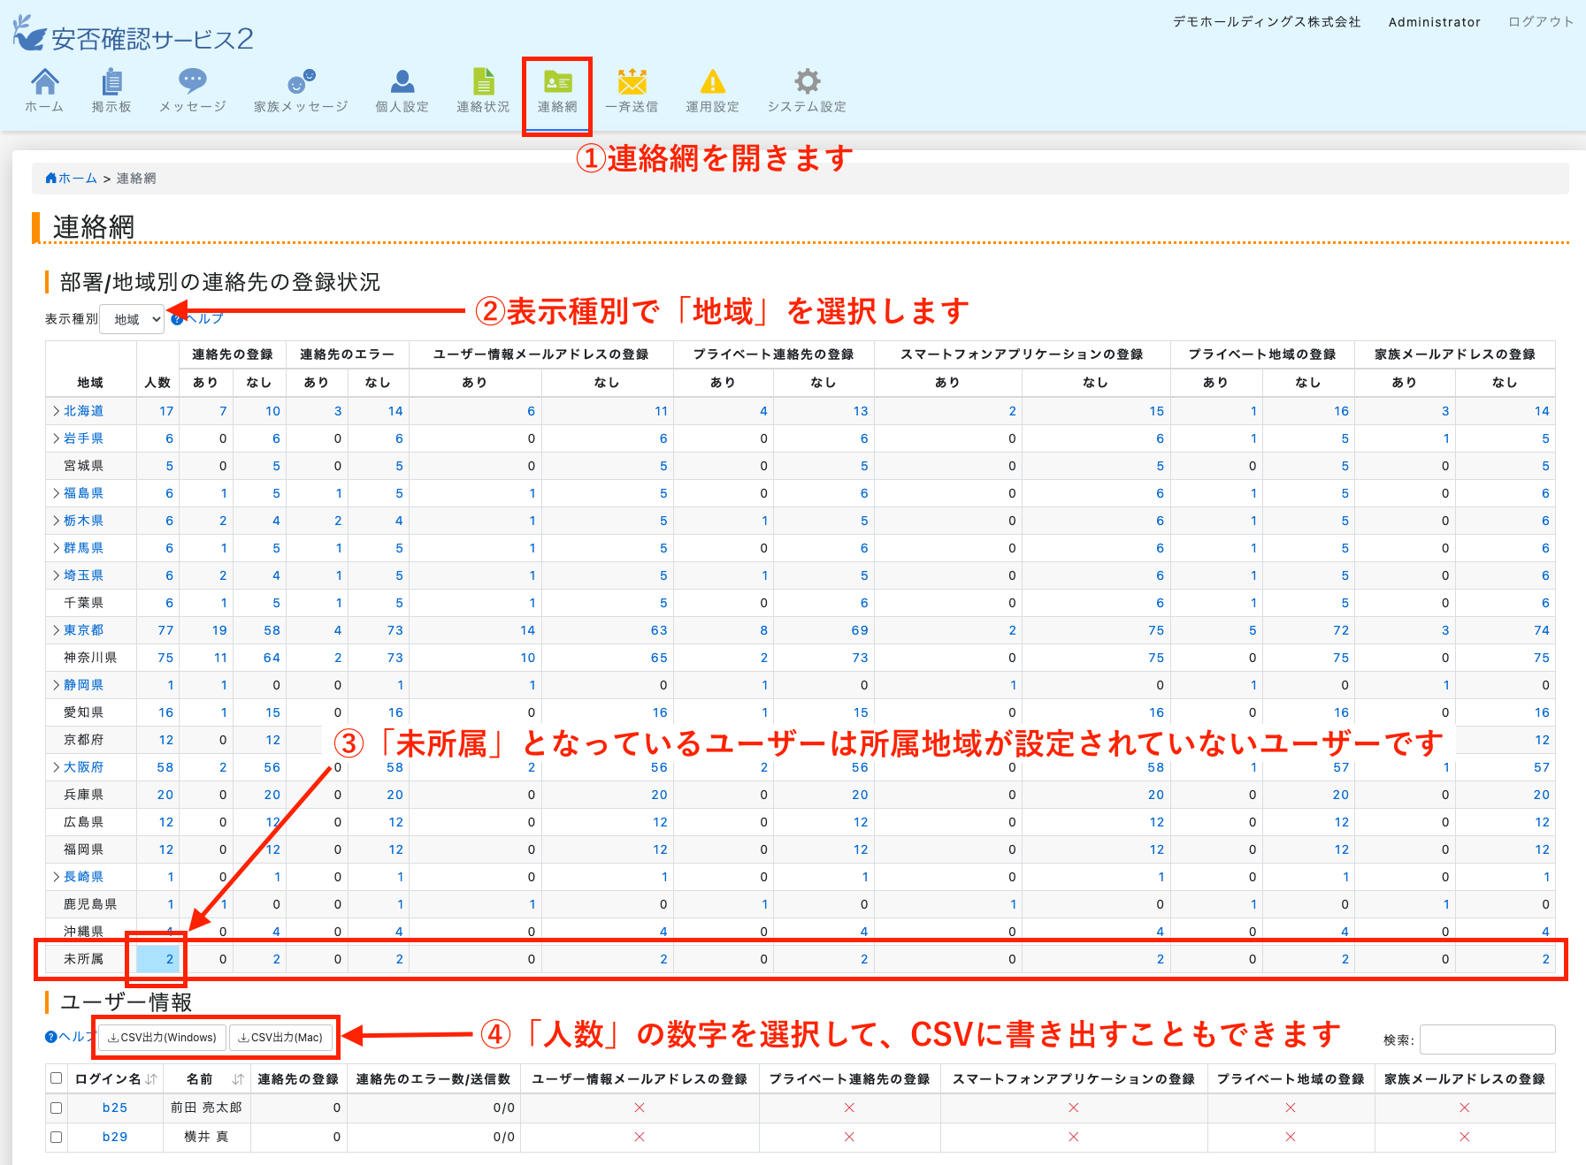This screenshot has height=1165, width=1586.
Task: Expand the 福島県 region row
Action: pyautogui.click(x=57, y=493)
